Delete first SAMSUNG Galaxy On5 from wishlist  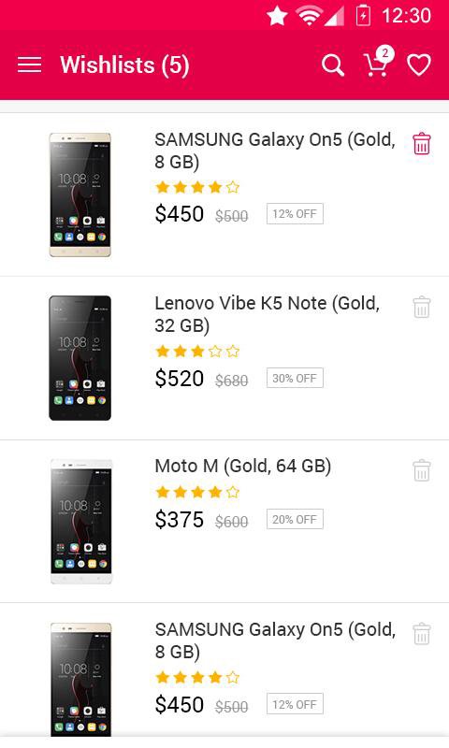click(x=421, y=144)
